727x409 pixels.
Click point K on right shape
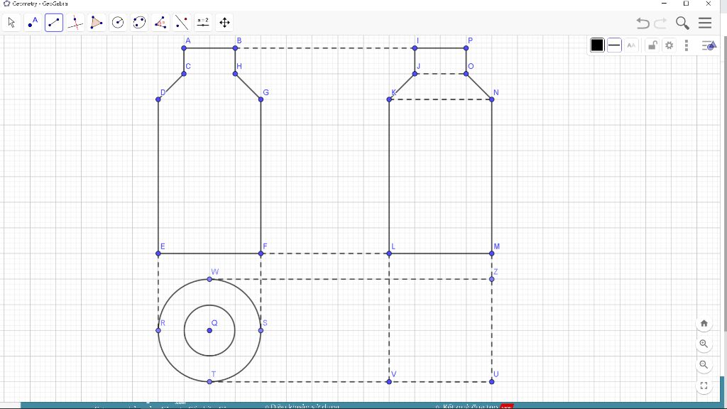click(x=389, y=99)
